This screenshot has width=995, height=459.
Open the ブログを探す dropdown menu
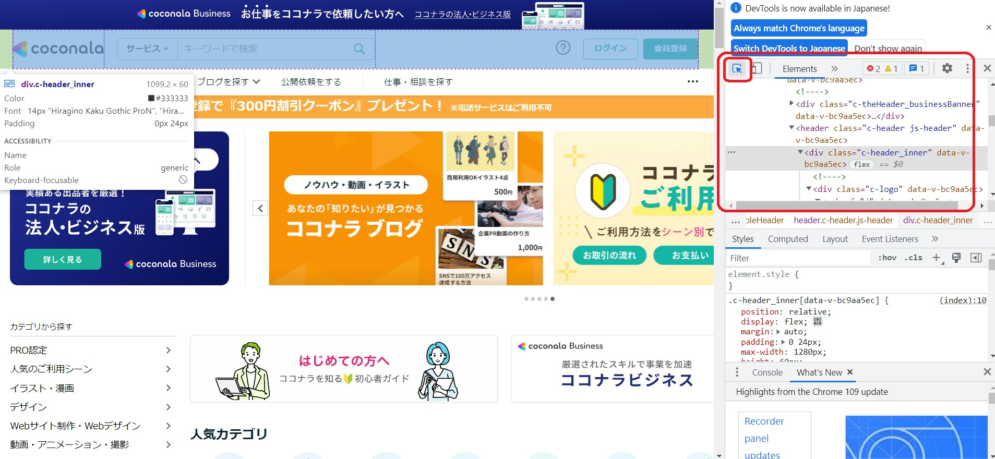pyautogui.click(x=228, y=82)
